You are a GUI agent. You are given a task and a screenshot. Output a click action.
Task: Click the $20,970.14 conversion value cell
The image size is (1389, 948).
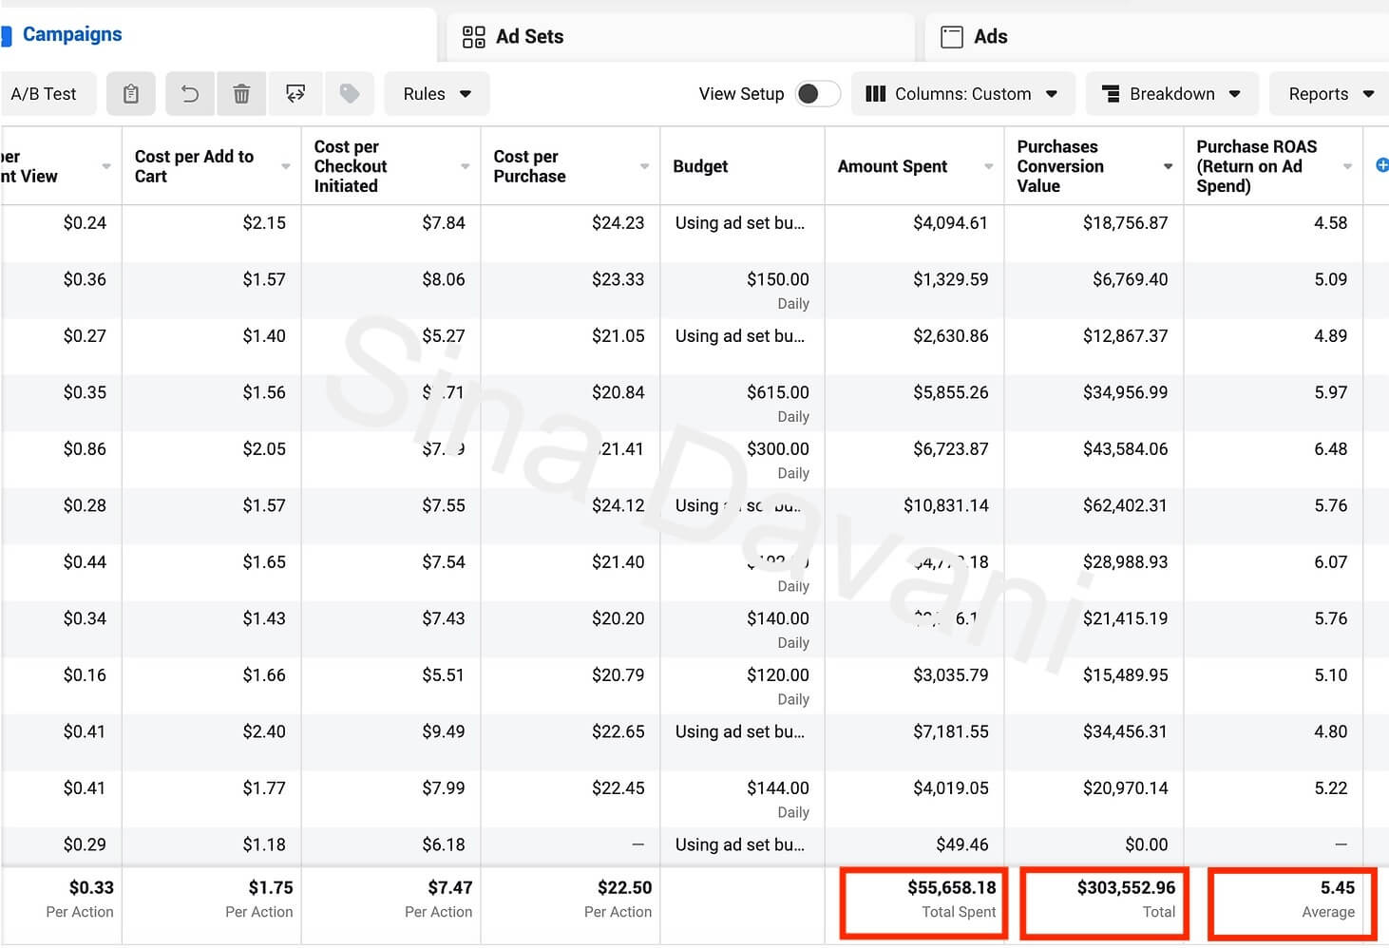pyautogui.click(x=1125, y=788)
